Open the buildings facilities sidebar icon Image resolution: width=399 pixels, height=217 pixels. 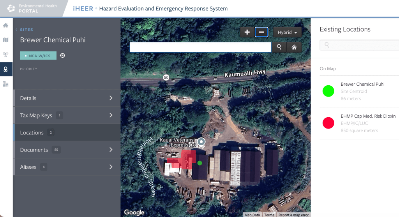coord(5,84)
